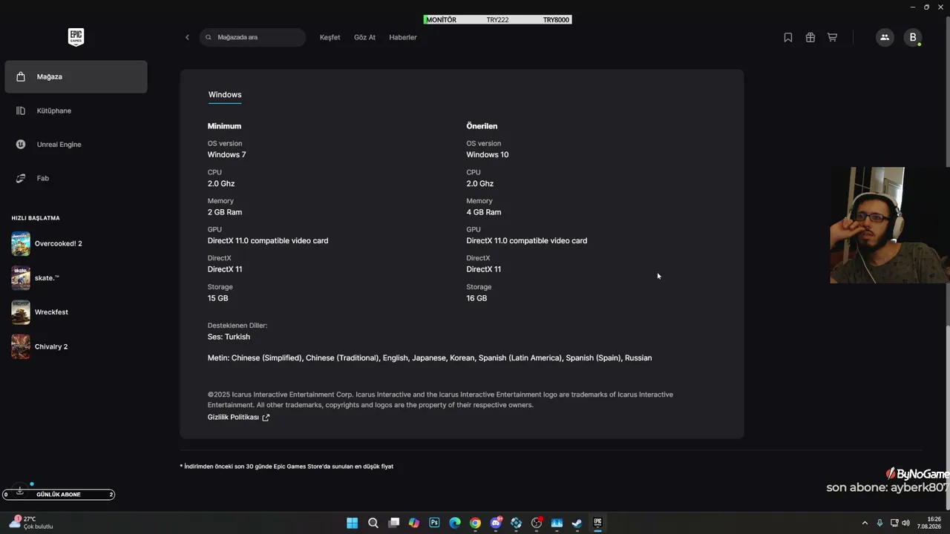Image resolution: width=950 pixels, height=534 pixels.
Task: Open the wishlist bookmark icon
Action: [x=788, y=37]
